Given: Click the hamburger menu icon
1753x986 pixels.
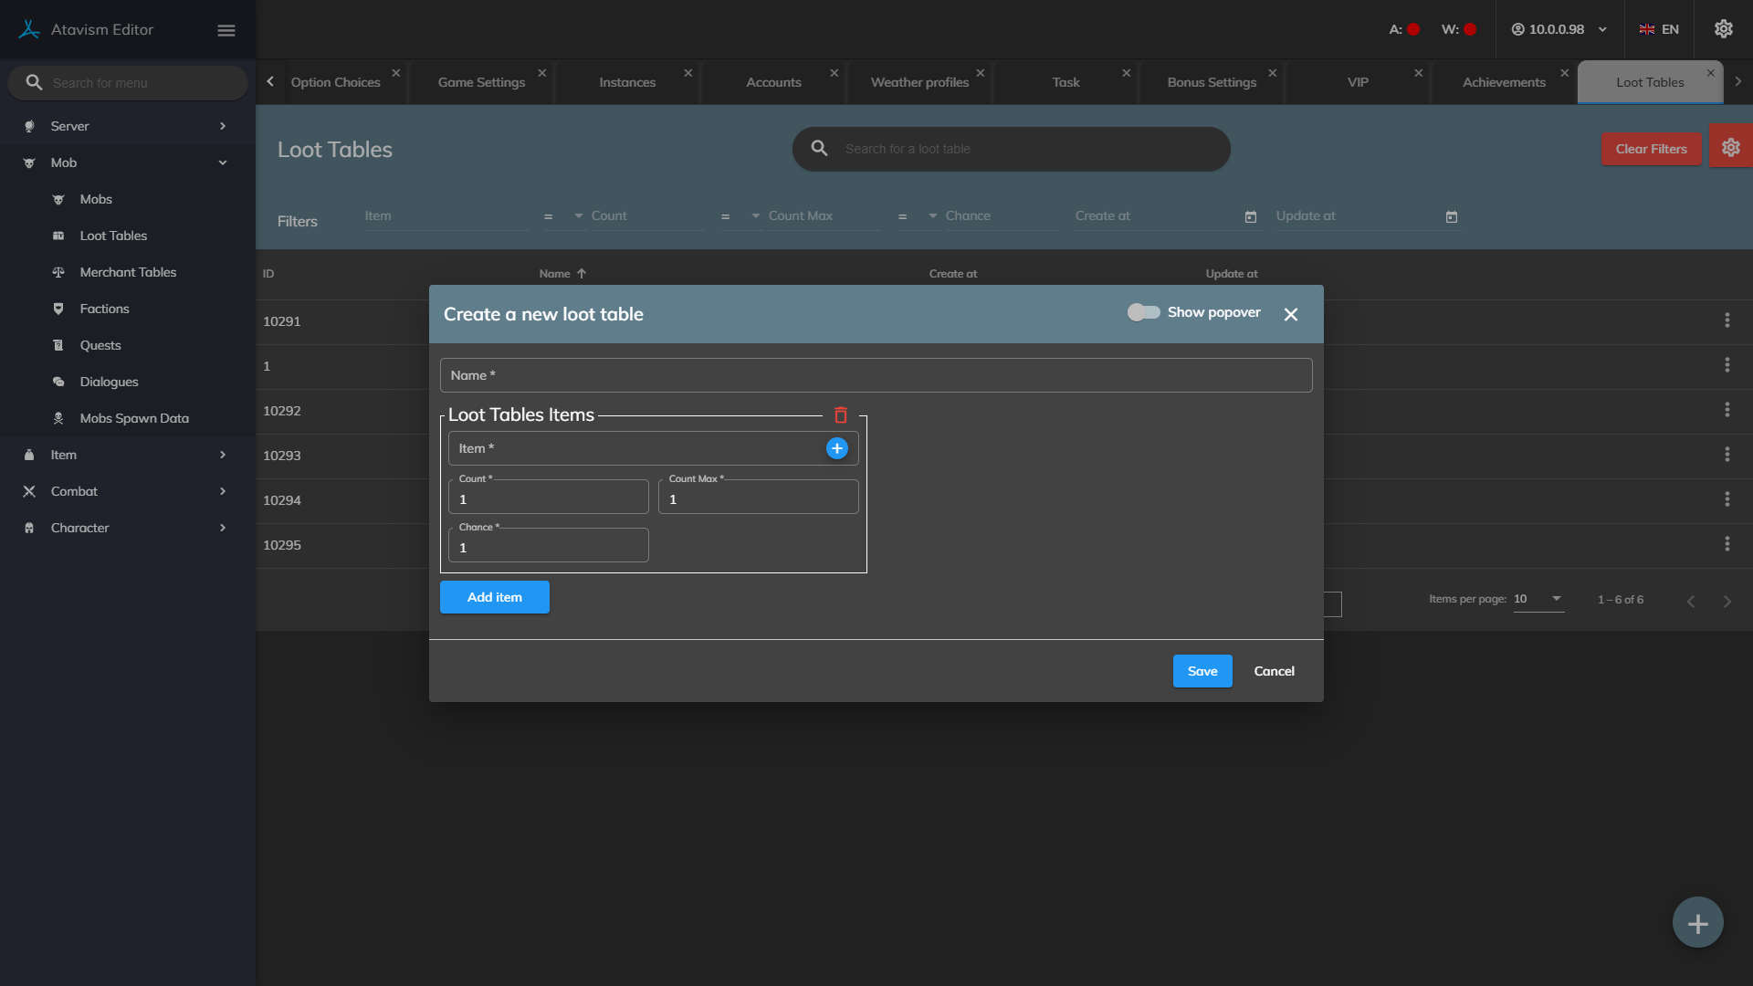Looking at the screenshot, I should 226,30.
